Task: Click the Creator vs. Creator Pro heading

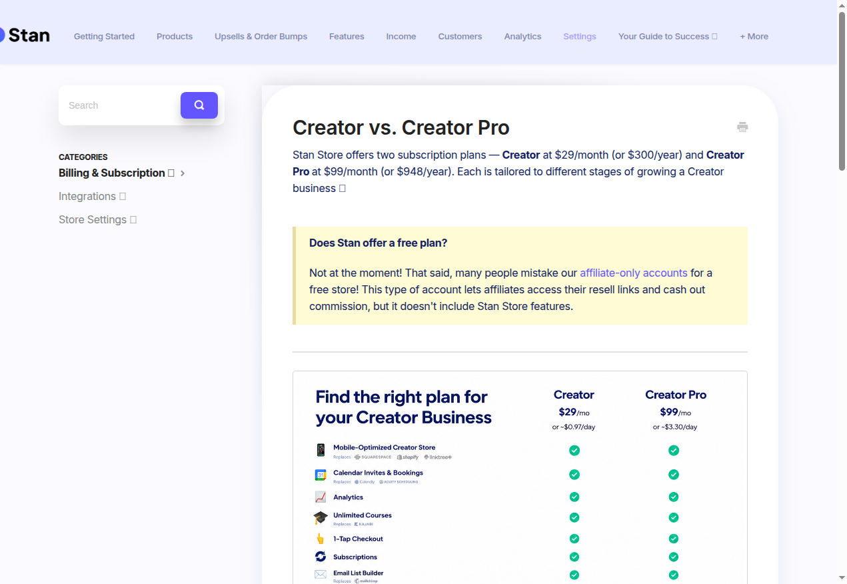Action: pyautogui.click(x=401, y=127)
